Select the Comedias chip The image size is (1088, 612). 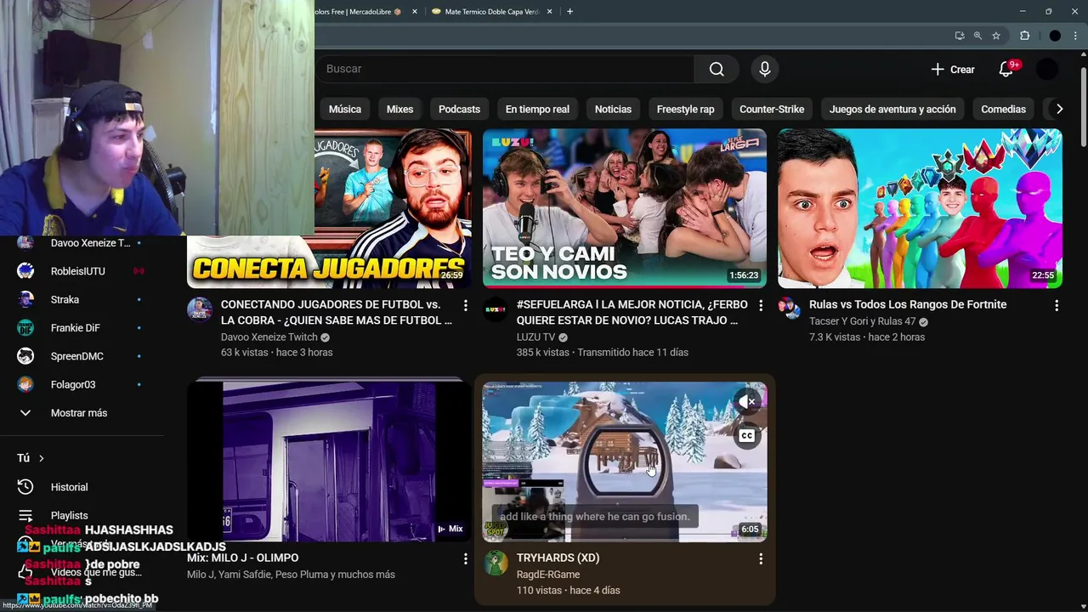1003,109
